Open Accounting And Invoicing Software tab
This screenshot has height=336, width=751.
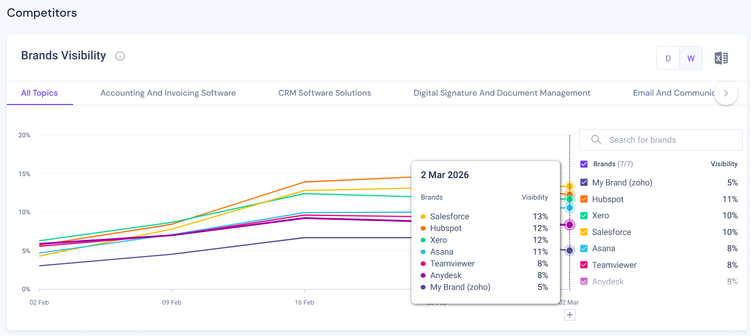pyautogui.click(x=168, y=93)
